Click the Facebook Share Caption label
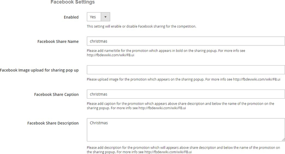Image resolution: width=285 pixels, height=154 pixels. (x=56, y=94)
